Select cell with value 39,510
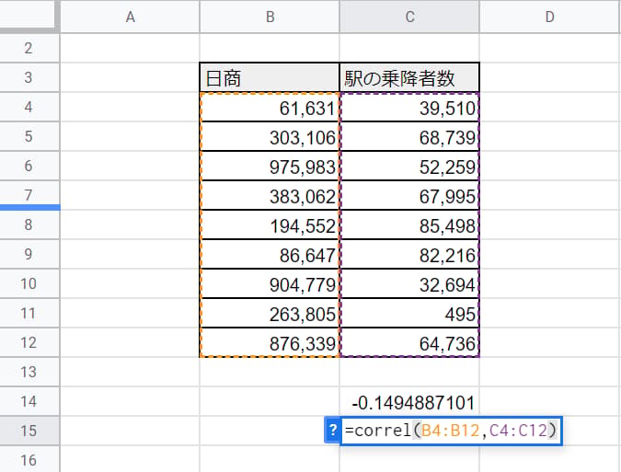The height and width of the screenshot is (472, 621). pyautogui.click(x=409, y=107)
